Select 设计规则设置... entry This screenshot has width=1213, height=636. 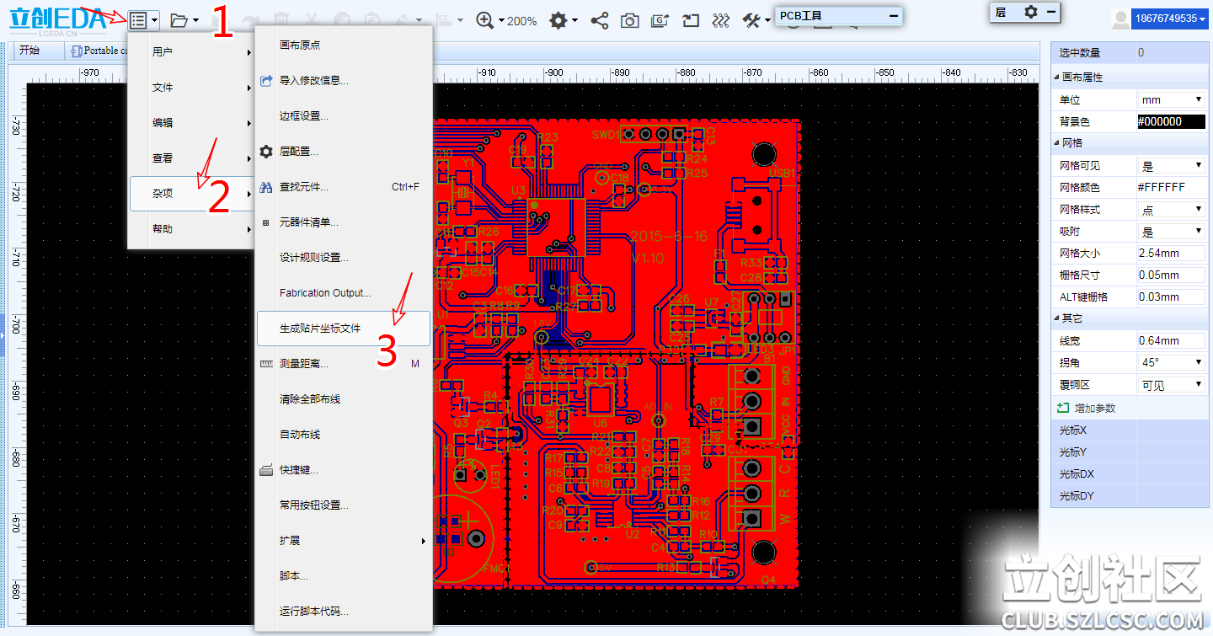(344, 258)
